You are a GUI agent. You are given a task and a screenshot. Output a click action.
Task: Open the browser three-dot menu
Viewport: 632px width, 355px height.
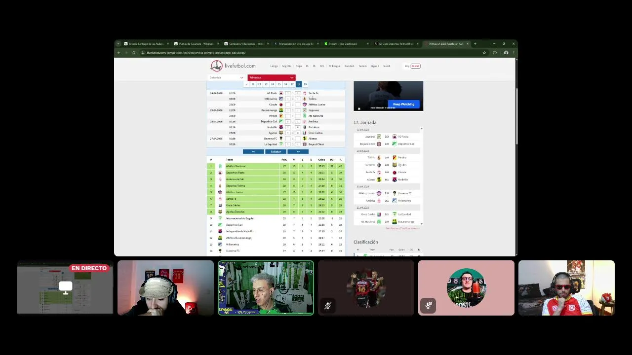(513, 53)
